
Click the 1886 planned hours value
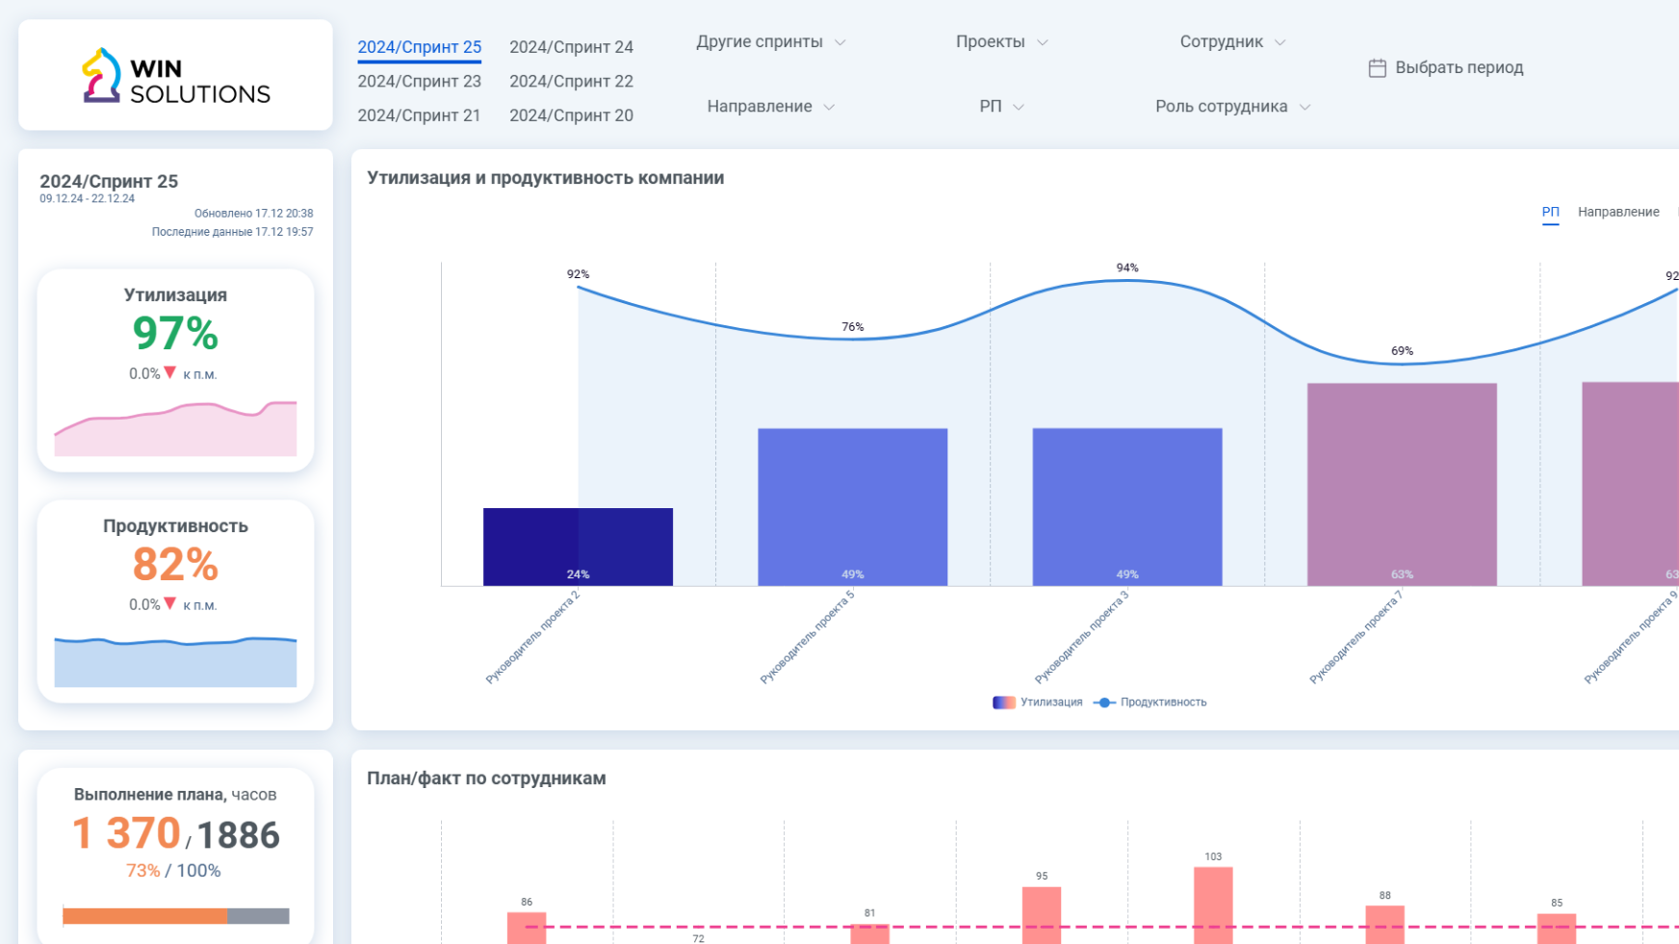click(x=238, y=835)
